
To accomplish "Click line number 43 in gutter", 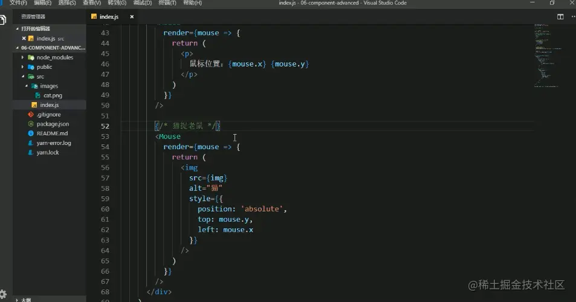I will [x=105, y=33].
